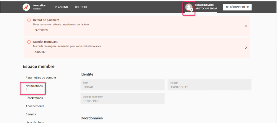Click the text Merci de renseigner un mandat
The height and width of the screenshot is (131, 277).
pyautogui.click(x=67, y=46)
